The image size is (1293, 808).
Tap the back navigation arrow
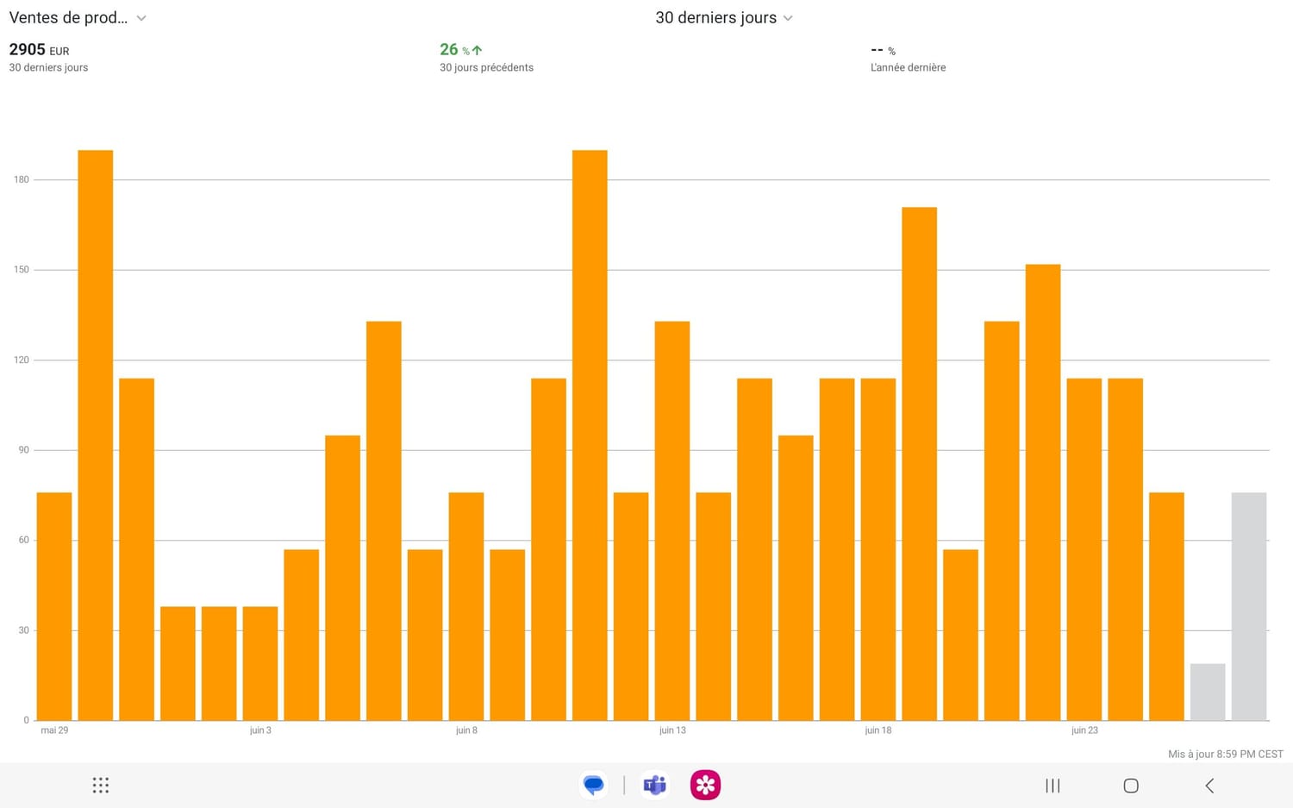pyautogui.click(x=1209, y=786)
